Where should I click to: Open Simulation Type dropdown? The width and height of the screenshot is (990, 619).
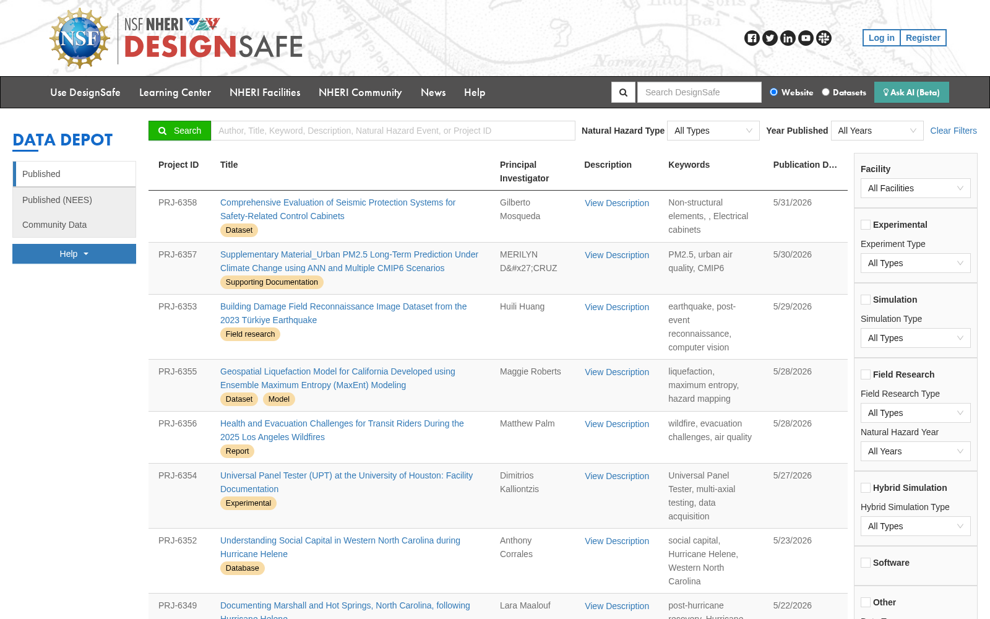[x=915, y=338]
